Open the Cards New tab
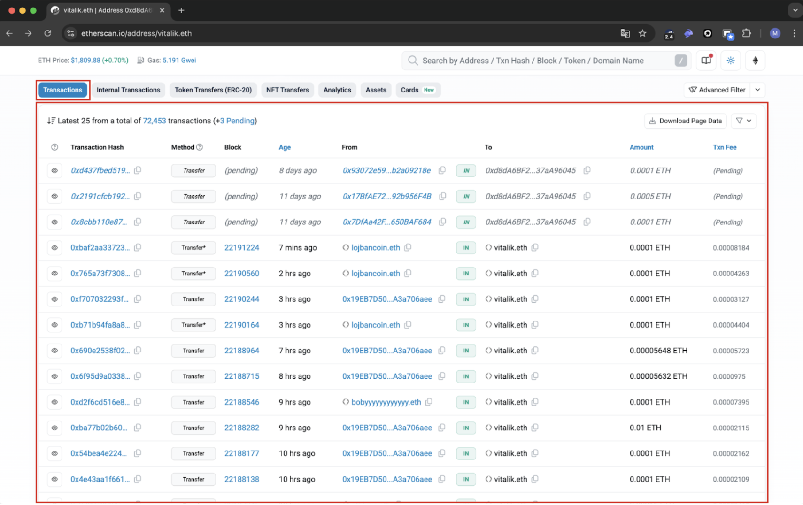This screenshot has height=505, width=803. (x=418, y=90)
